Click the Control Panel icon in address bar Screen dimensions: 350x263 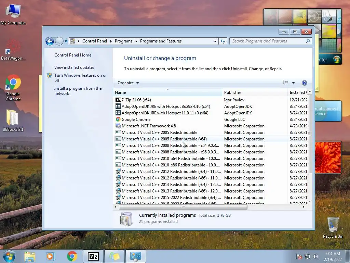72,41
